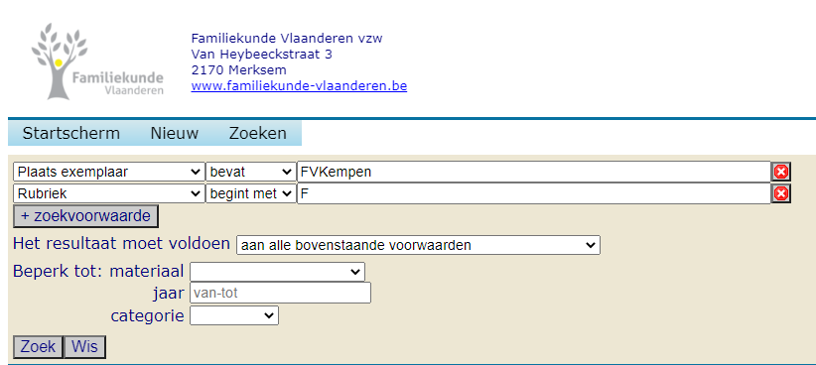Change the 'begint met' operator dropdown
Viewport: 816px width, 365px height.
click(x=251, y=194)
